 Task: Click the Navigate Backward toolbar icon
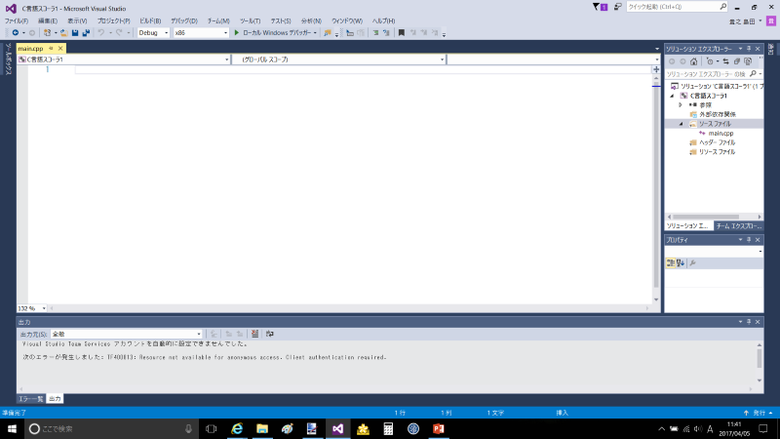pos(16,33)
